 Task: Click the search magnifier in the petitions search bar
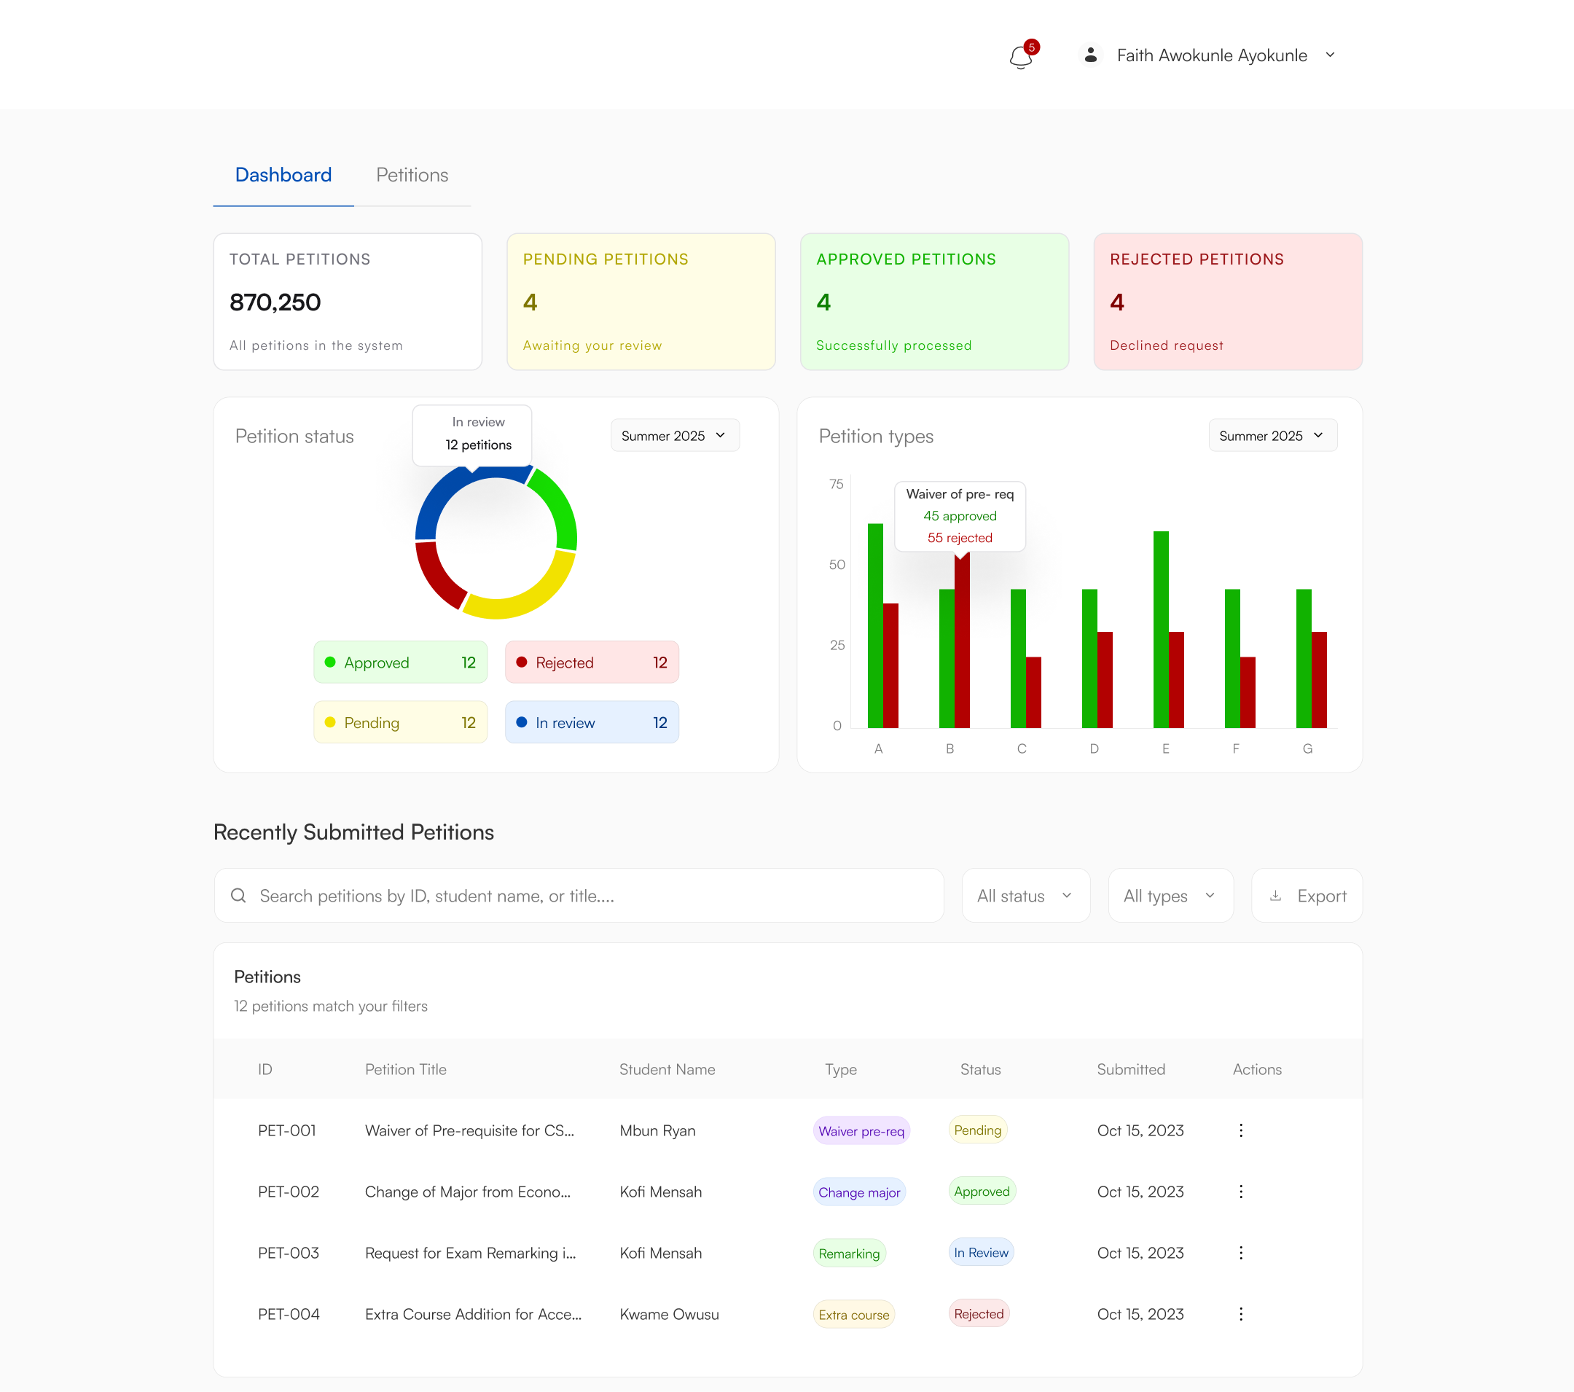(239, 895)
